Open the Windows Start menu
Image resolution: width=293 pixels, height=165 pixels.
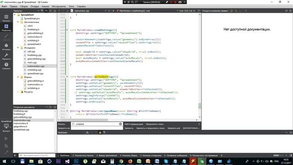[4, 161]
